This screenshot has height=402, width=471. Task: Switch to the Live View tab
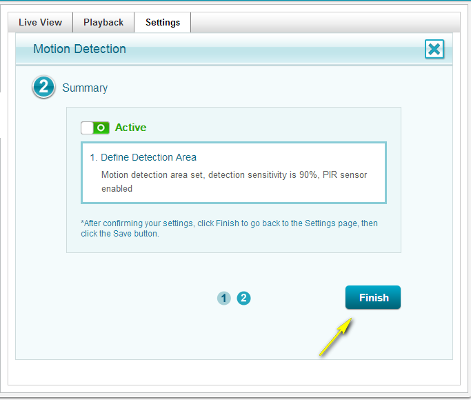click(40, 22)
